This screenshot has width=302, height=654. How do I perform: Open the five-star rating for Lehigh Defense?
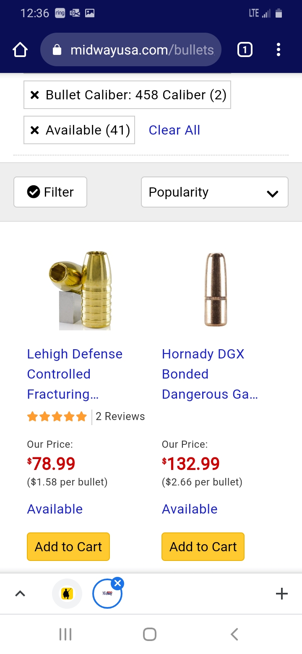pyautogui.click(x=57, y=417)
